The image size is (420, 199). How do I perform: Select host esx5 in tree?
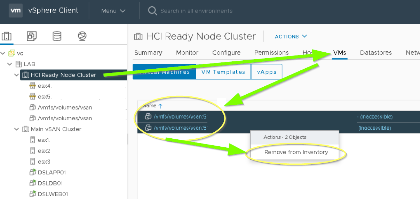point(45,96)
